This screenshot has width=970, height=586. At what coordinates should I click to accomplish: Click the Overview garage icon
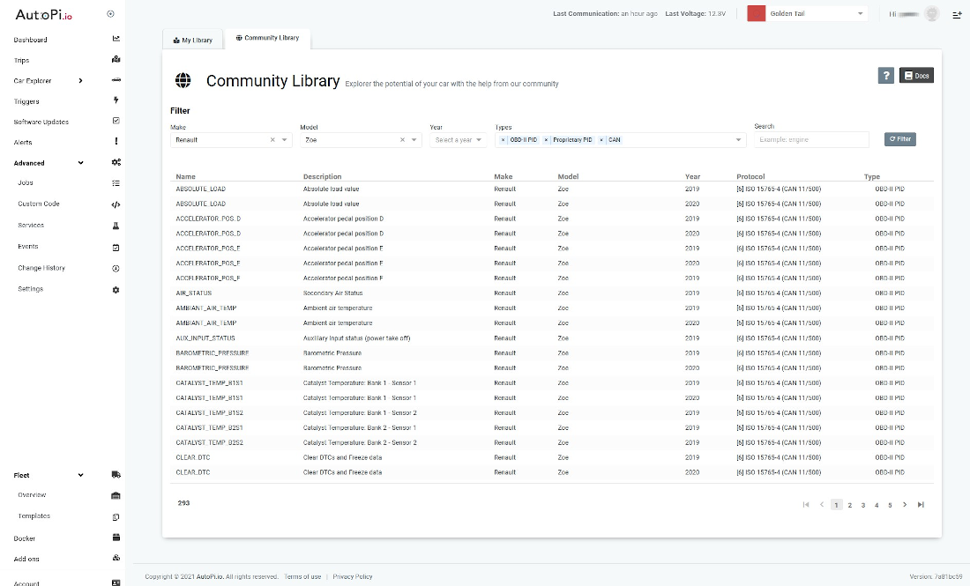pos(116,495)
